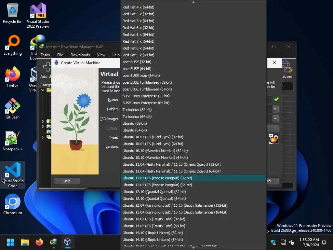
Task: Select Red Hat 6.x (64-bit)
Action: 193,35
